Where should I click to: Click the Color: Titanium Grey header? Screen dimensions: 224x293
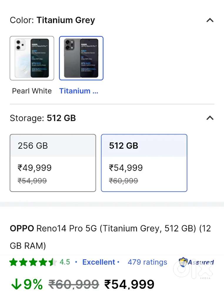coord(52,20)
